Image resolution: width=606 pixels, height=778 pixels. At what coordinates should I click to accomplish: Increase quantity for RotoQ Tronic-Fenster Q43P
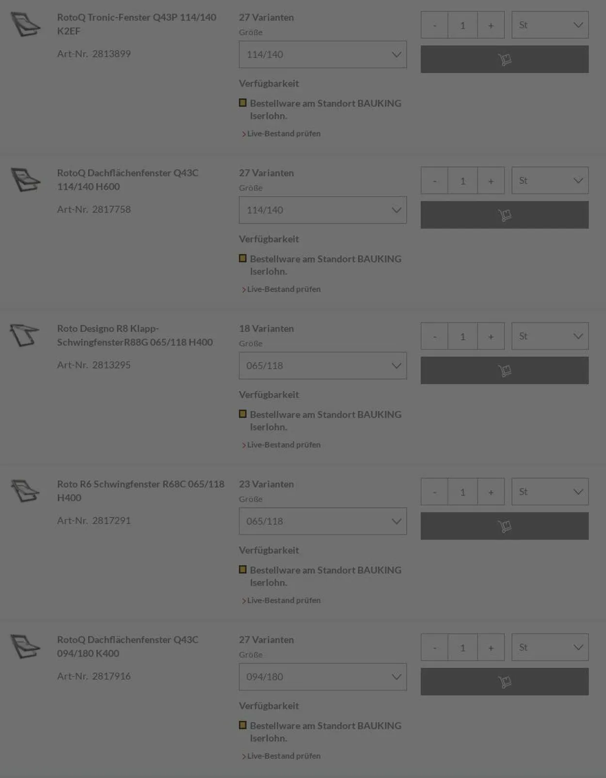click(491, 25)
